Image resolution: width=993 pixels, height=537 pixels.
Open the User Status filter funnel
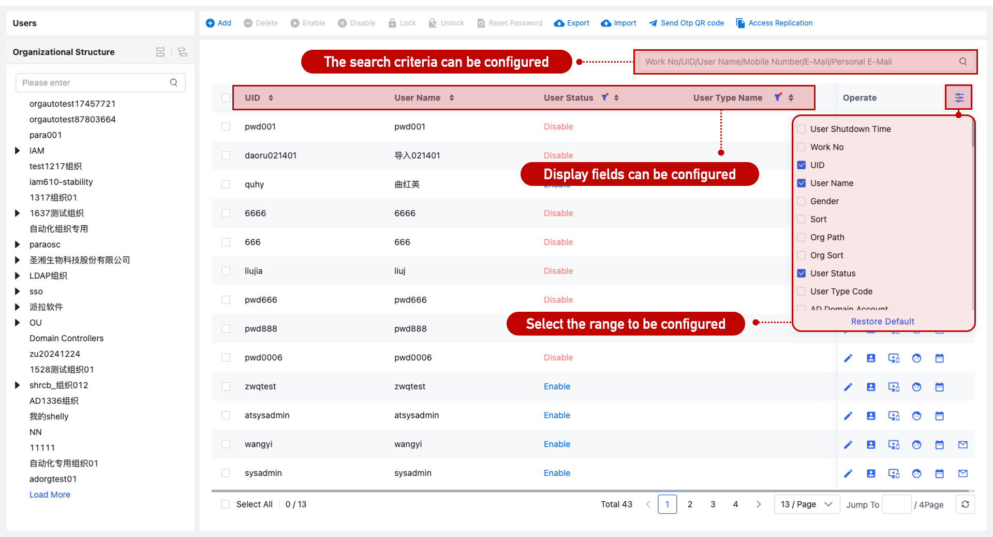tap(604, 97)
